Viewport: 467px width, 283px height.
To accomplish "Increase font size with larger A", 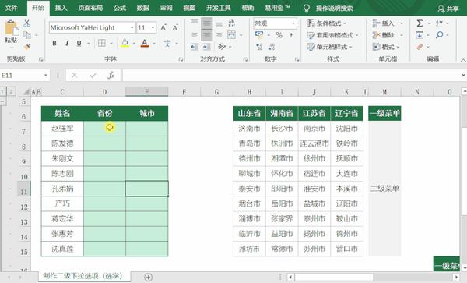I will tap(163, 27).
